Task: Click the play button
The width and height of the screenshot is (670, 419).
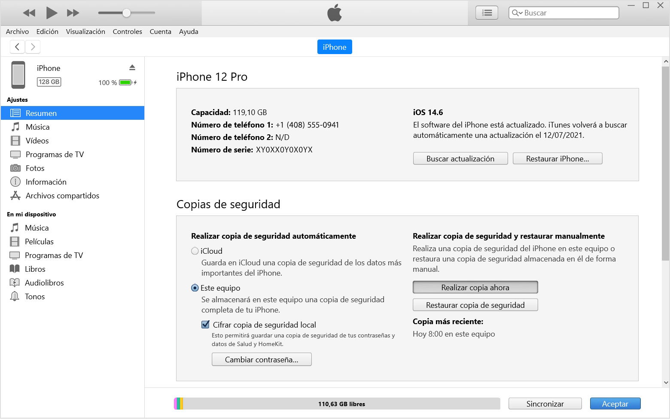Action: 52,13
